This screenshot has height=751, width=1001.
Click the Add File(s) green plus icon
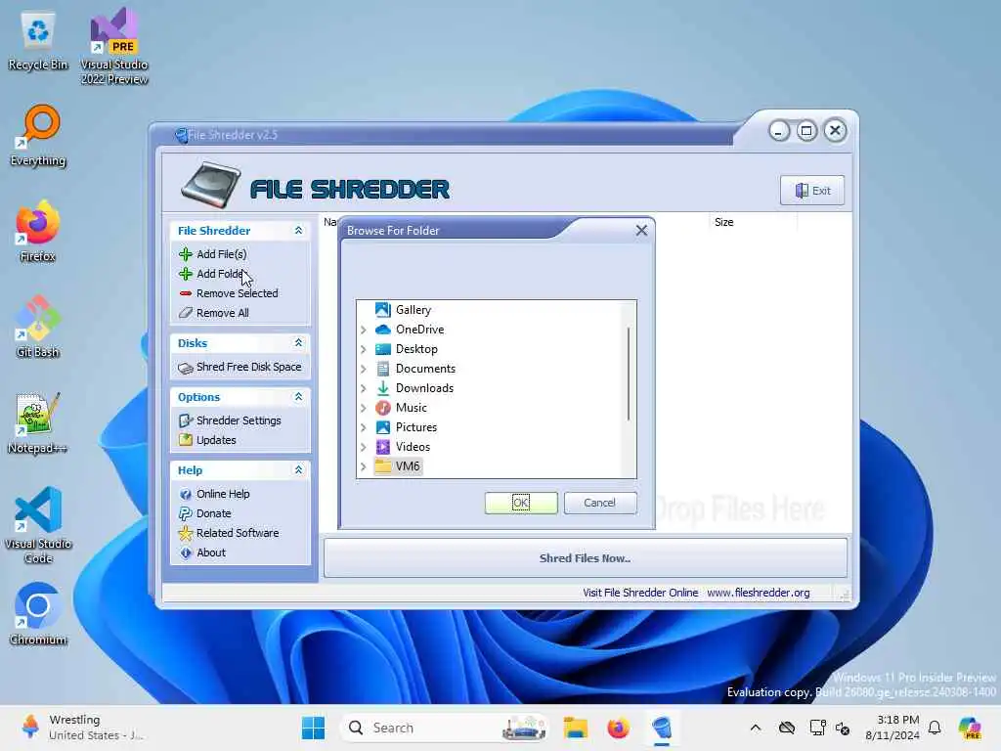186,254
